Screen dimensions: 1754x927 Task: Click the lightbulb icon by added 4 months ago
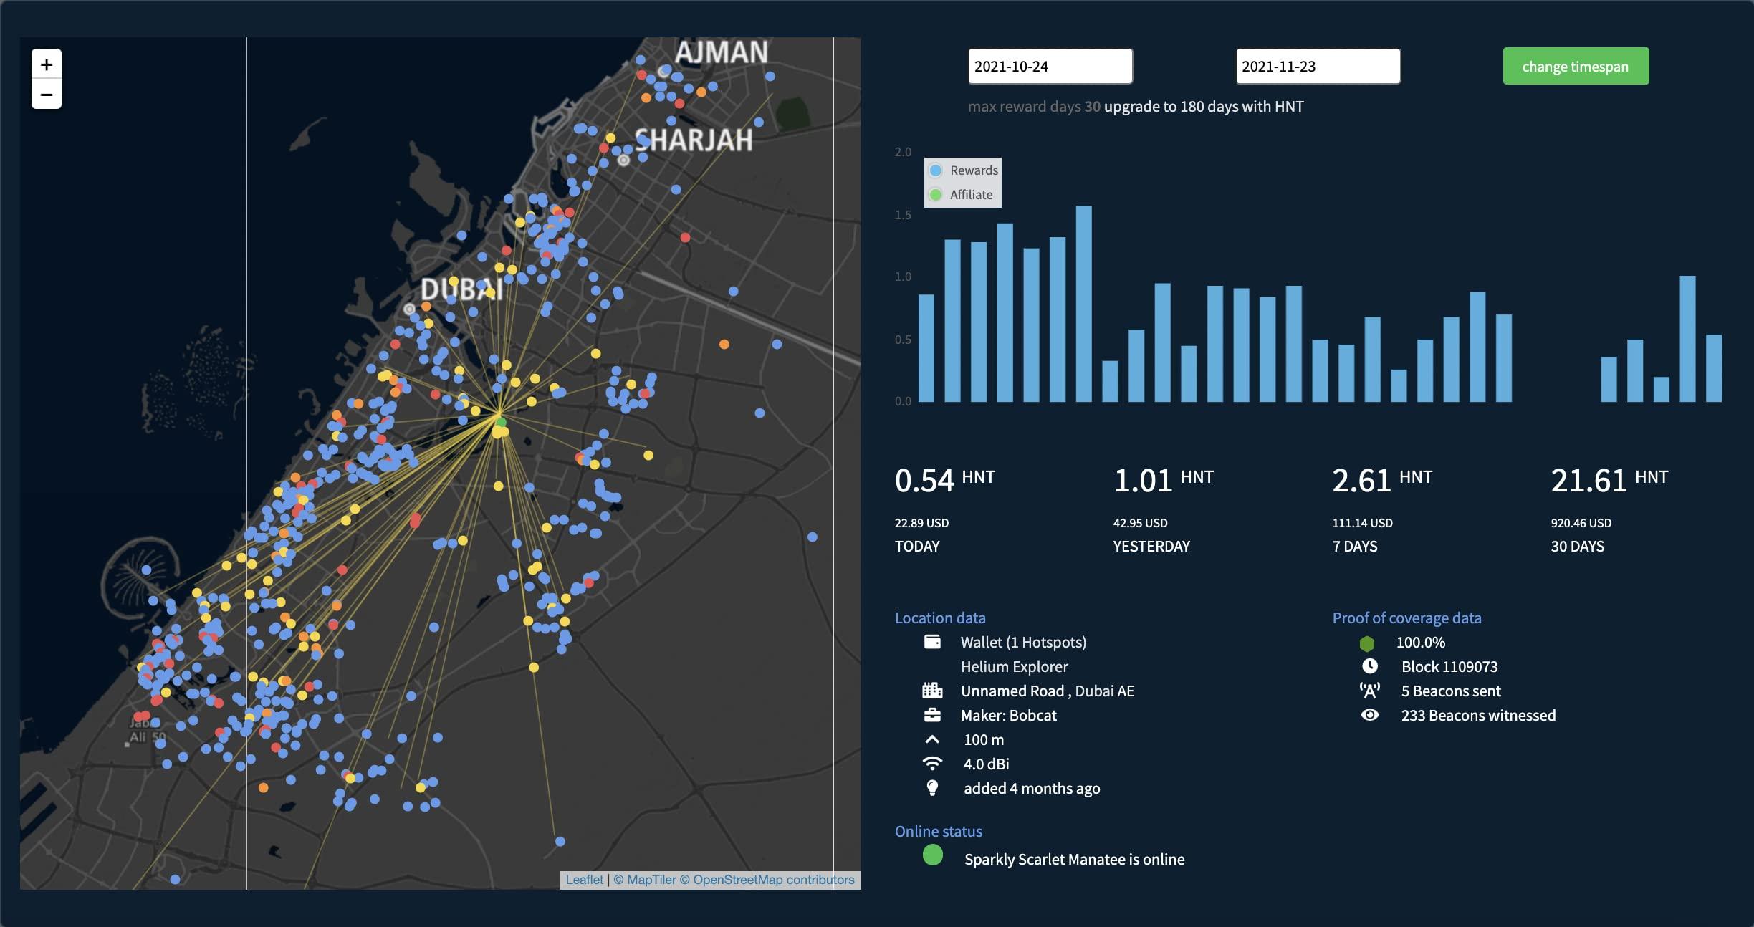tap(932, 788)
